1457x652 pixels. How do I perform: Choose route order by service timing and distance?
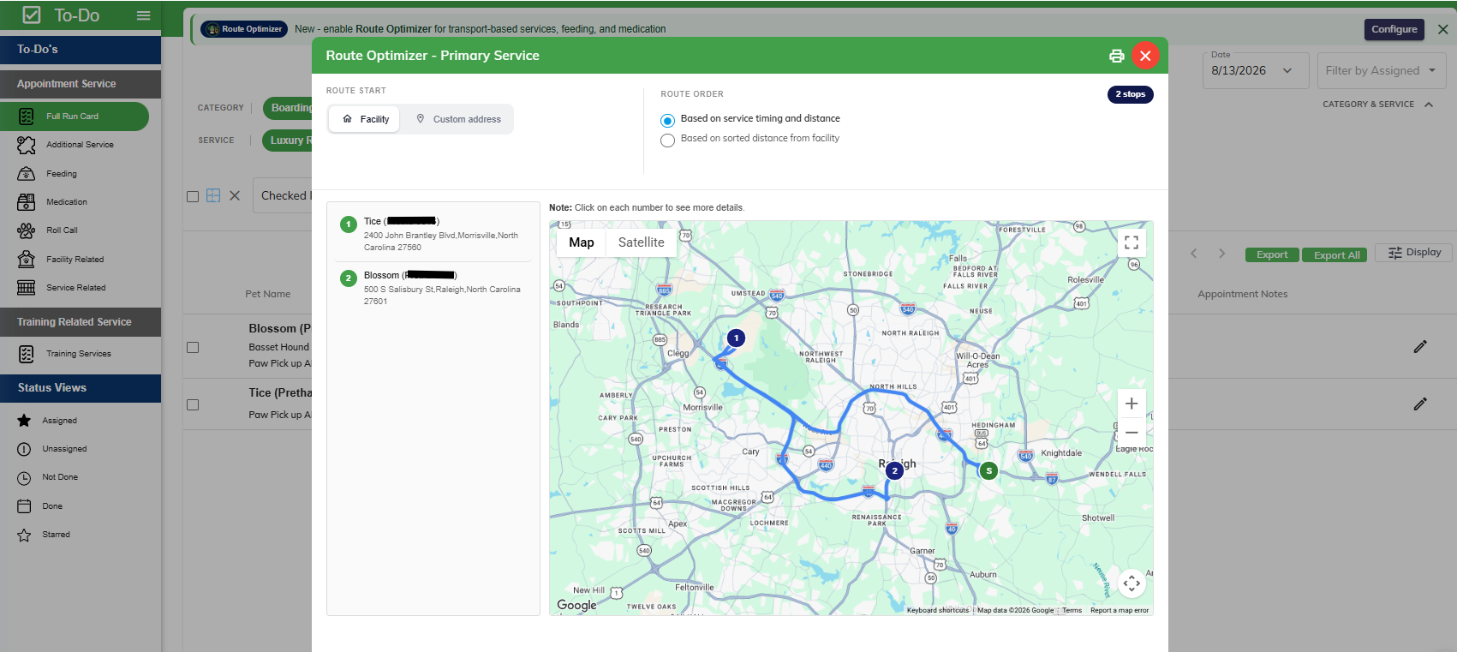[668, 121]
